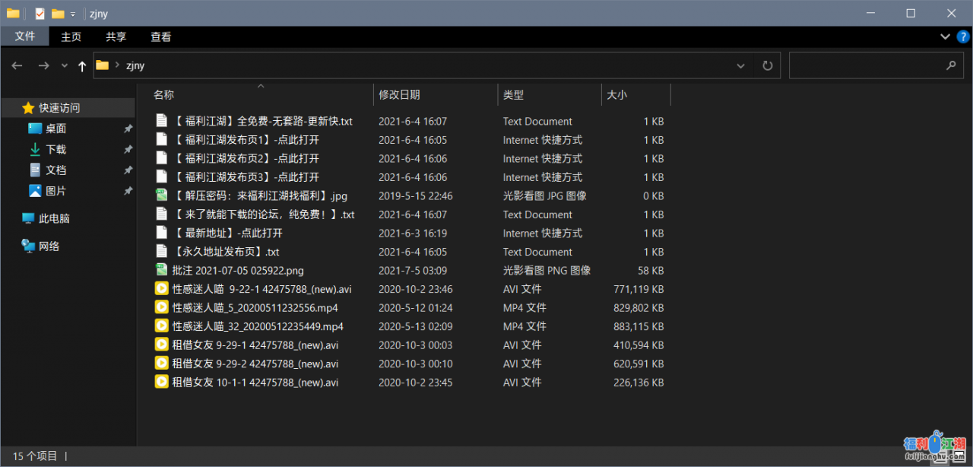Image resolution: width=973 pixels, height=467 pixels.
Task: Switch to the 查看 tab
Action: pos(160,36)
